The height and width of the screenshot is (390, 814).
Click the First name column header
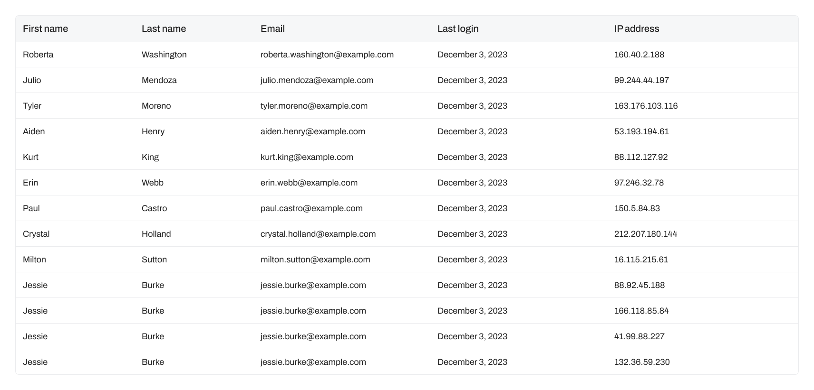pyautogui.click(x=45, y=28)
